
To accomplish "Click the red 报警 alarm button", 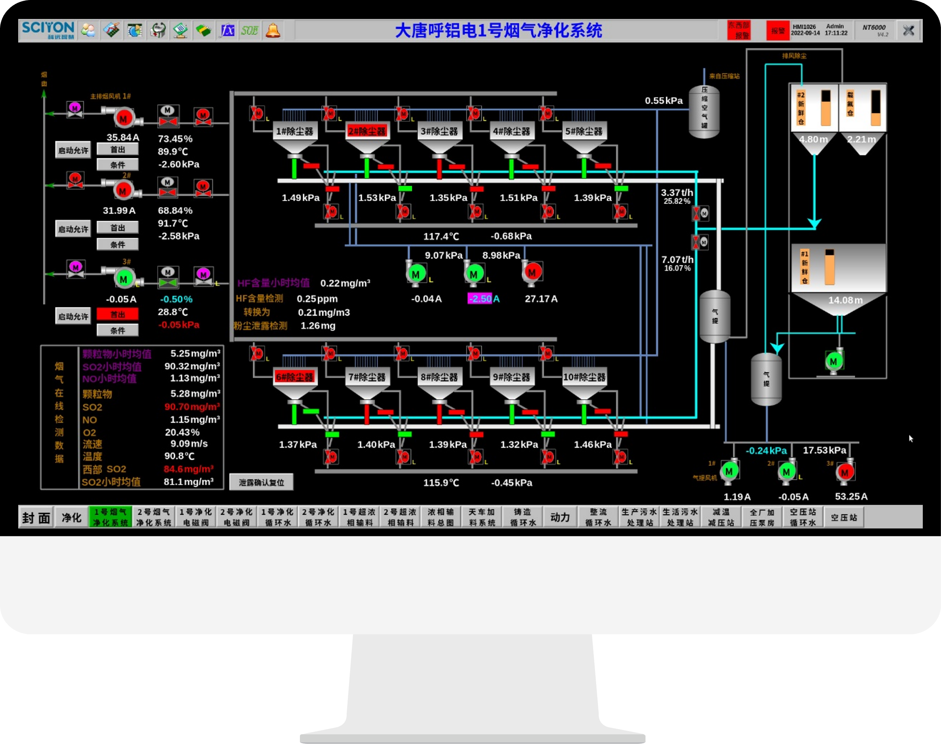I will [777, 30].
